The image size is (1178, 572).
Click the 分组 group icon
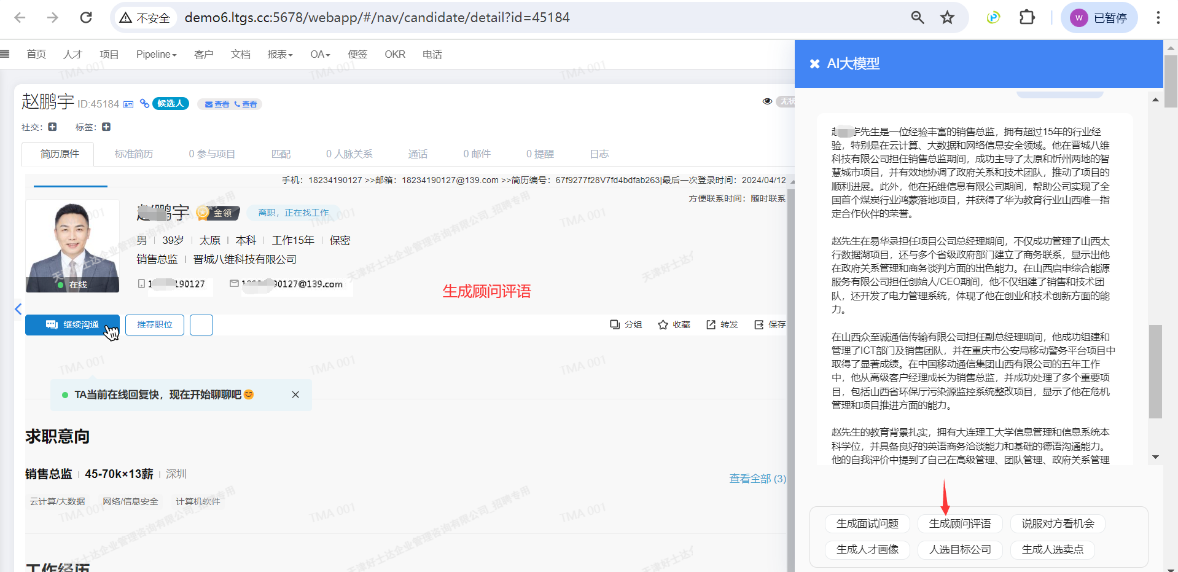pos(615,324)
